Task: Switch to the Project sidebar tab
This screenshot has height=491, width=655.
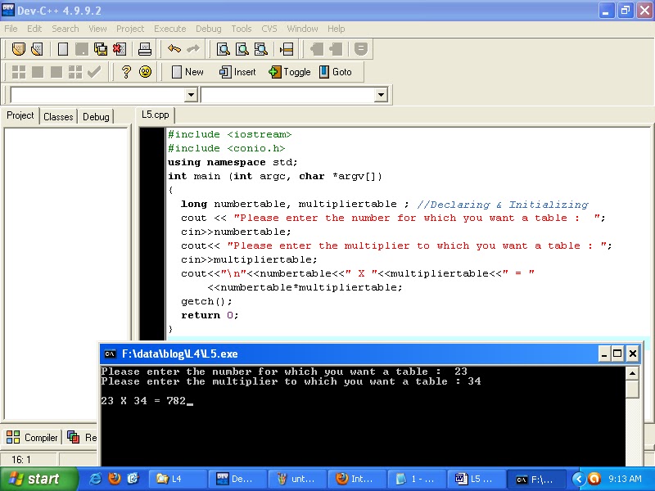Action: click(x=20, y=115)
